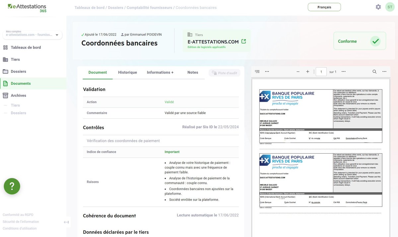398x237 pixels.
Task: Click 'Ajouté le 17/06/2022' date text
Action: click(x=100, y=35)
